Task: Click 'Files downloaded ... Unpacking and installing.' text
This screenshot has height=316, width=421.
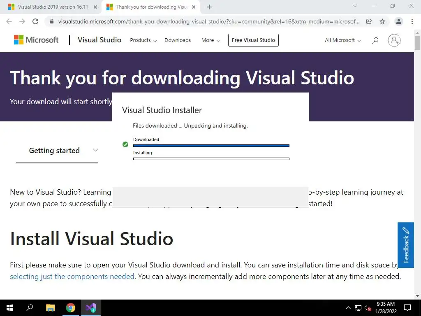Action: pyautogui.click(x=190, y=125)
